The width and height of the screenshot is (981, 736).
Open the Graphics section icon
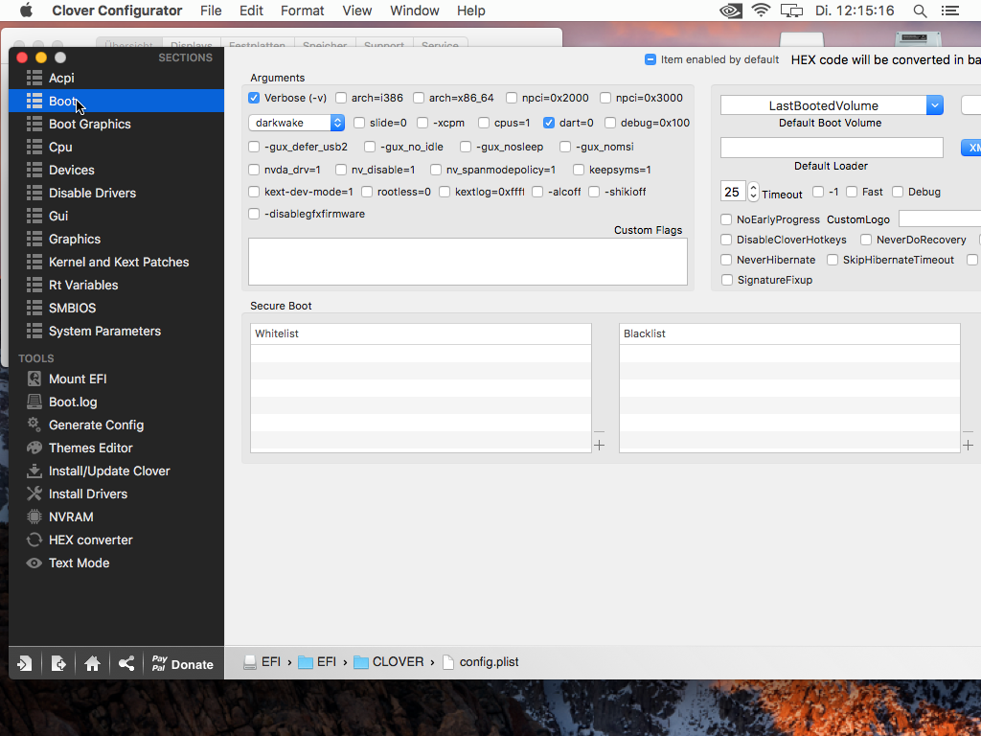tap(34, 239)
